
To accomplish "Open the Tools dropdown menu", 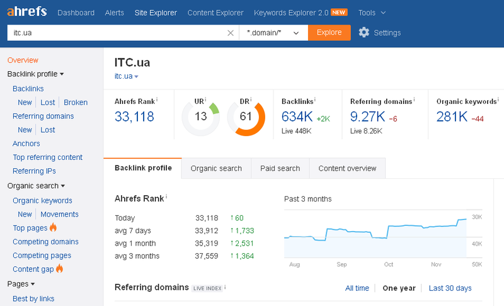I will pos(372,13).
